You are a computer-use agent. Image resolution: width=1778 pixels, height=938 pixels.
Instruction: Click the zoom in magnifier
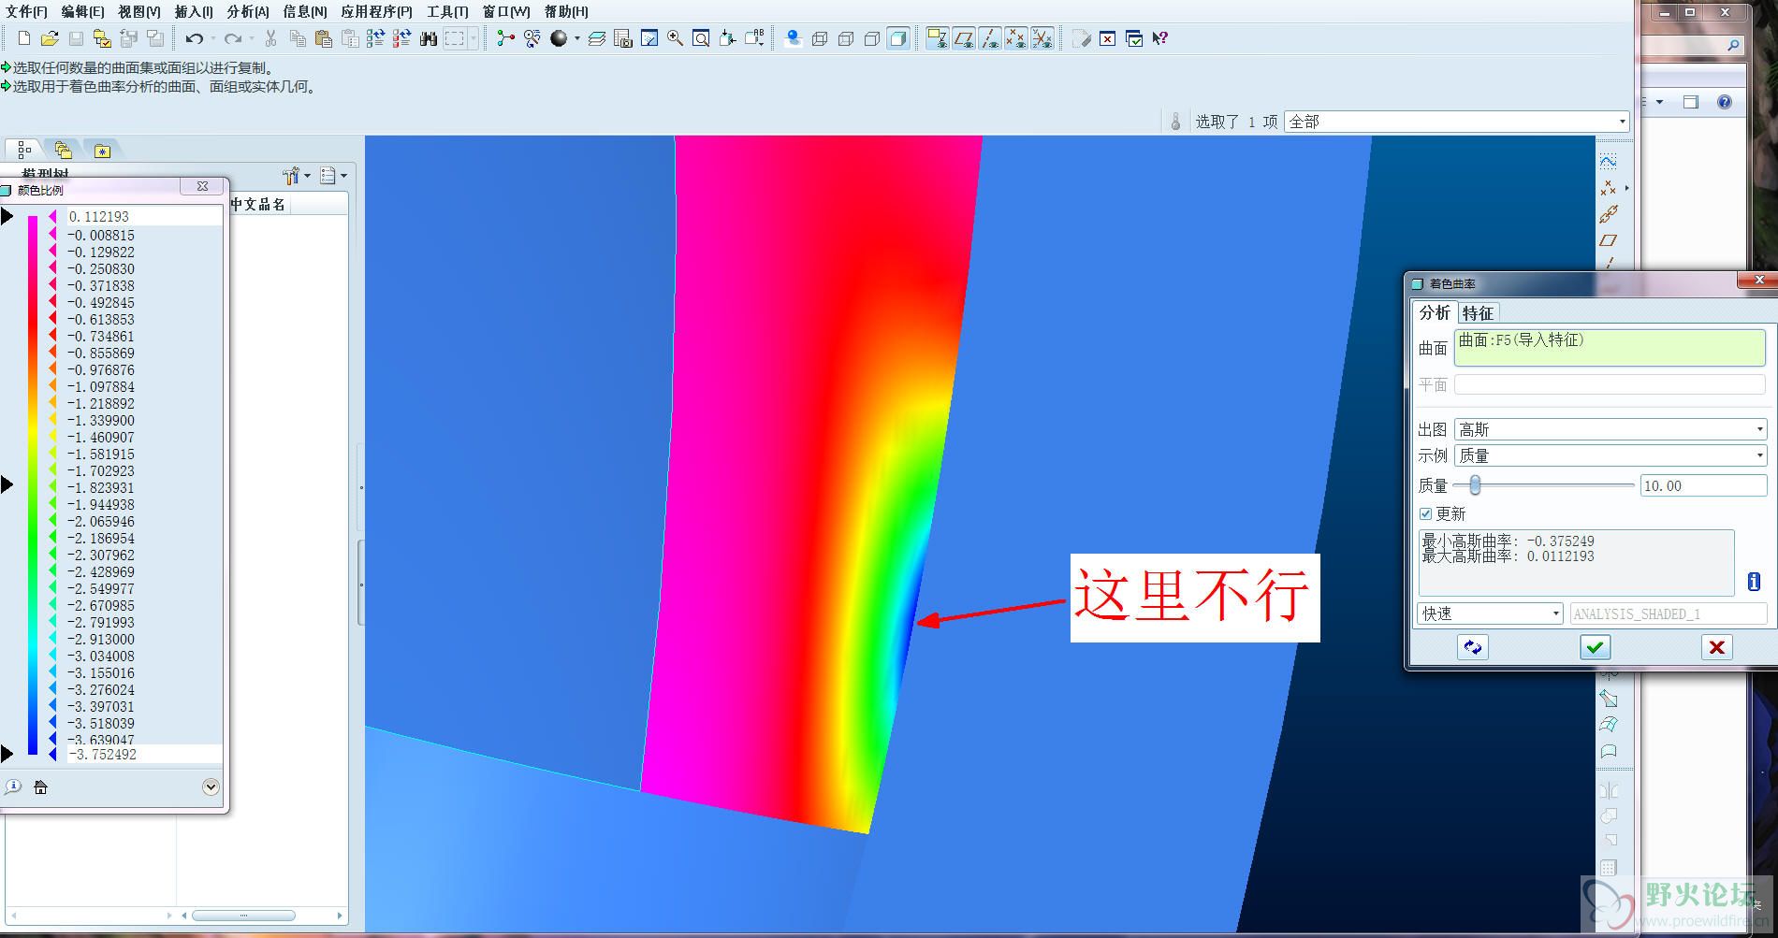coord(675,38)
